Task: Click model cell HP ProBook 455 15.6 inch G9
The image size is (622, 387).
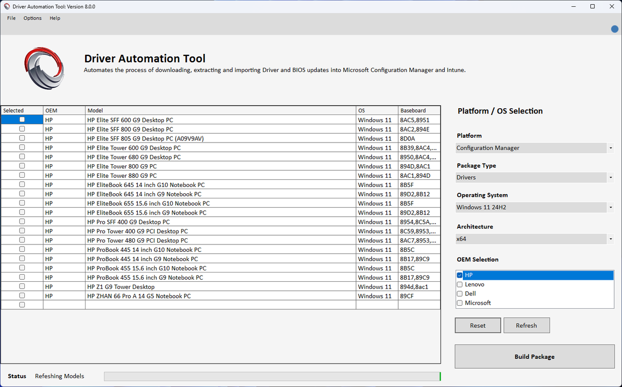Action: tap(220, 277)
